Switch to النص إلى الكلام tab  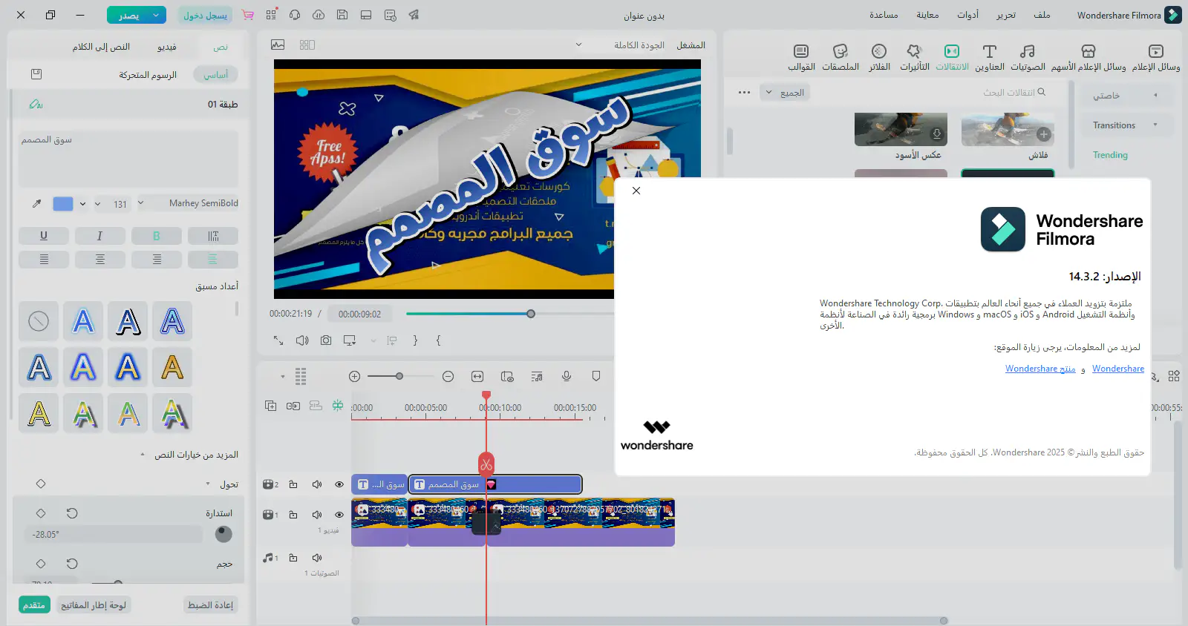coord(101,47)
